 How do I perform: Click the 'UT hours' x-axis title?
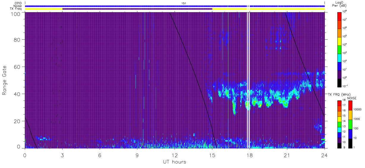[x=174, y=162]
